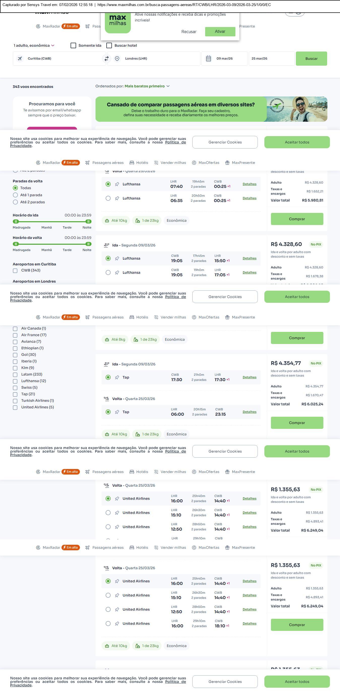This screenshot has height=694, width=340.
Task: Click the calendar icon in departure date field
Action: point(208,58)
